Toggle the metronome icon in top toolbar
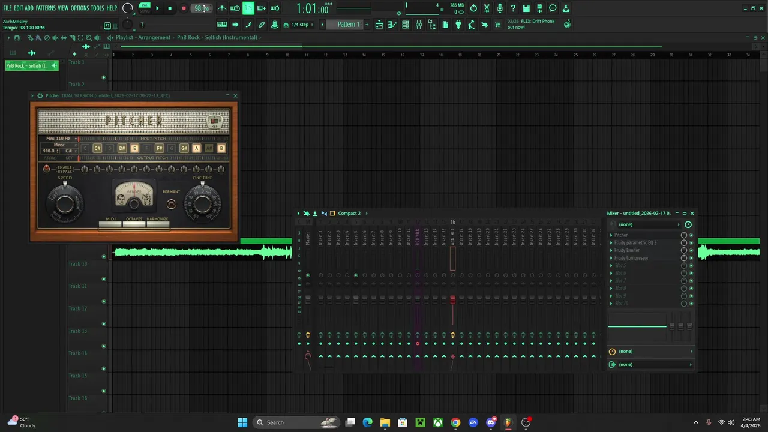 pos(222,8)
